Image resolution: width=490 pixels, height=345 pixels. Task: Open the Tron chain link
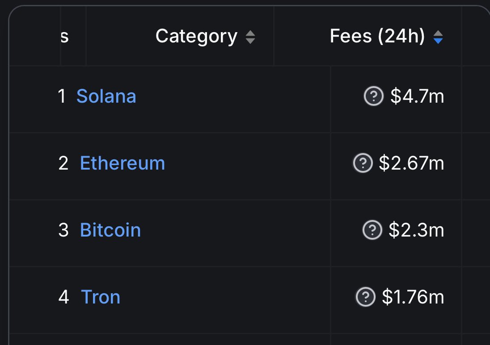click(x=101, y=297)
